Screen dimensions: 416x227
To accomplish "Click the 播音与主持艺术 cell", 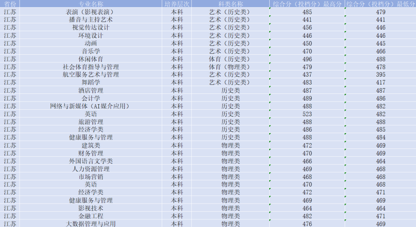I will (91, 20).
